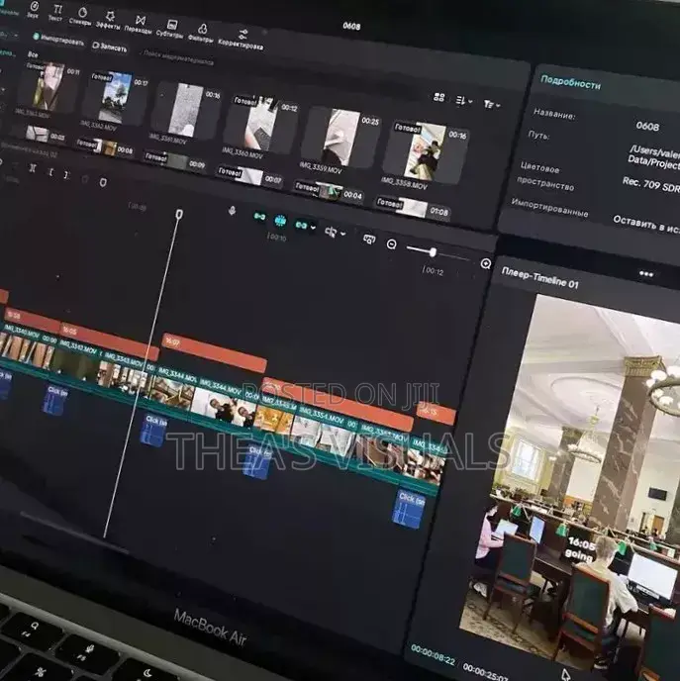Image resolution: width=680 pixels, height=681 pixels.
Task: Open the Фильтры tab
Action: (202, 35)
